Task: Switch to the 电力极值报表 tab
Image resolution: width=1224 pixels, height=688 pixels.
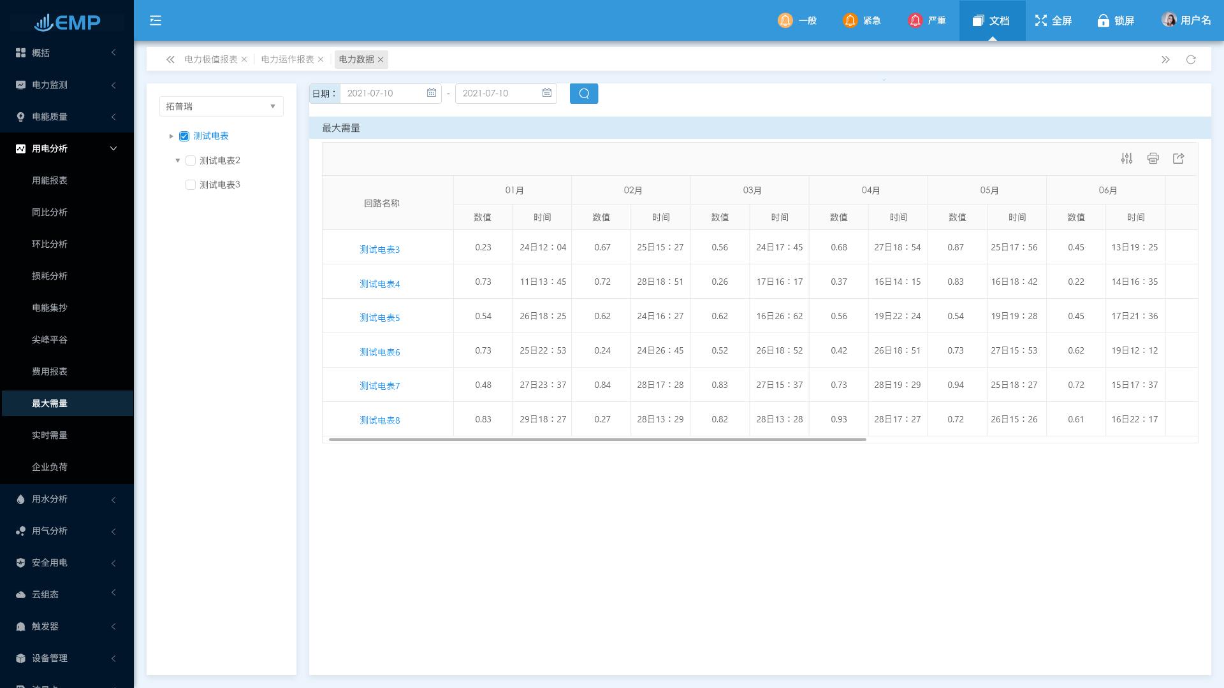Action: click(210, 59)
